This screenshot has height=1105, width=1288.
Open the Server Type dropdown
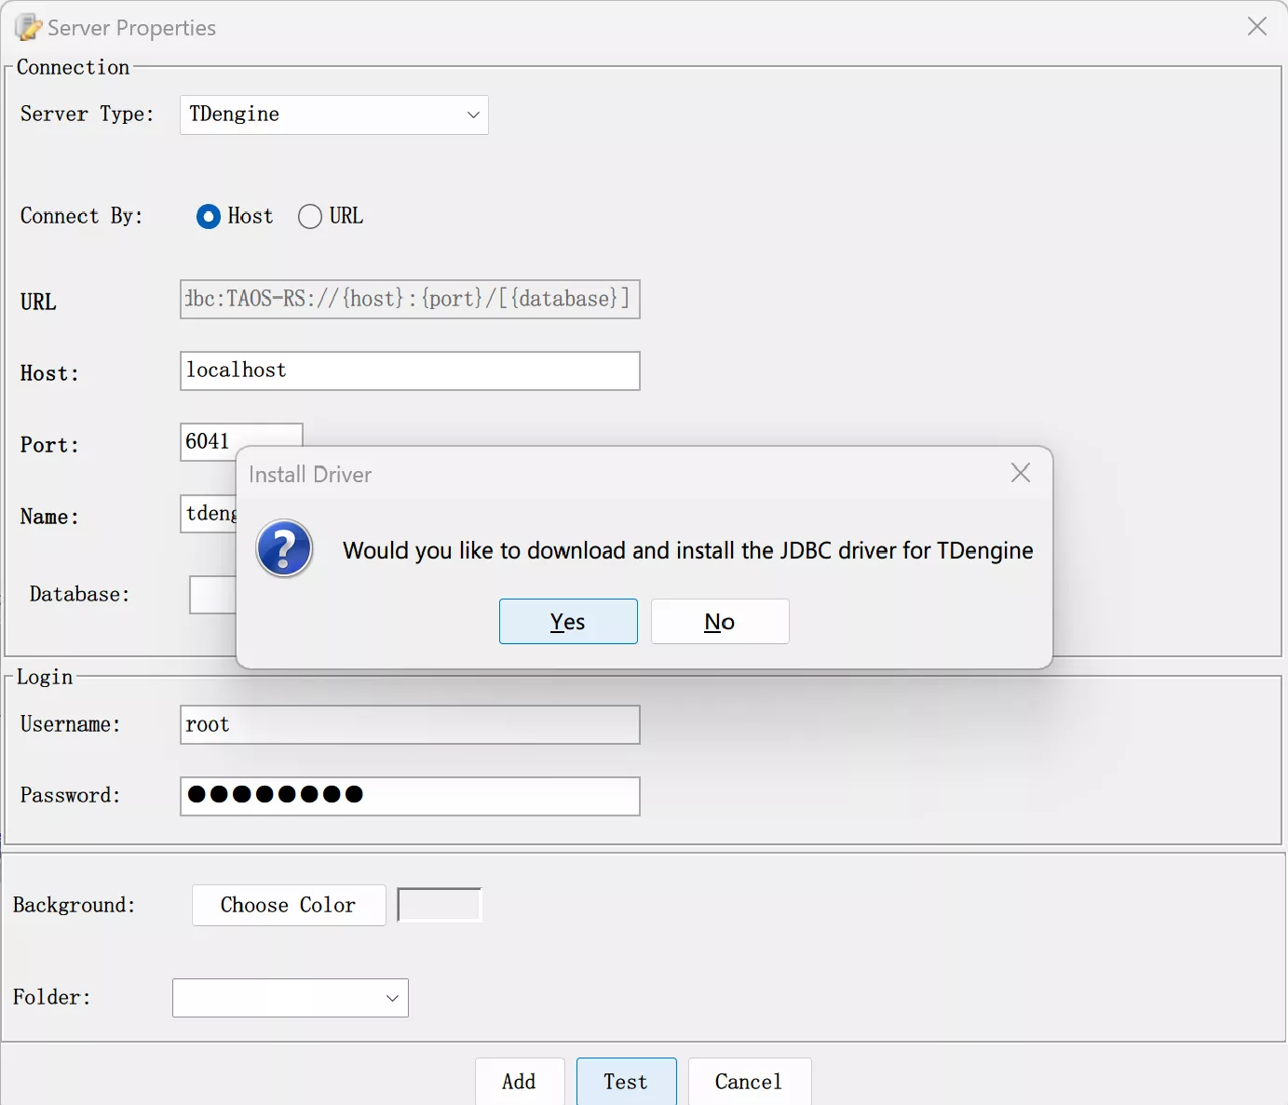coord(333,115)
